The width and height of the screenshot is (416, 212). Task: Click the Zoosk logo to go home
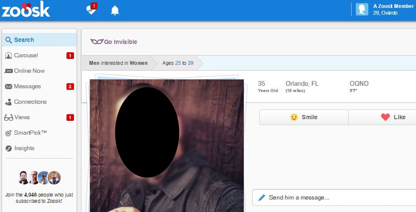[25, 10]
